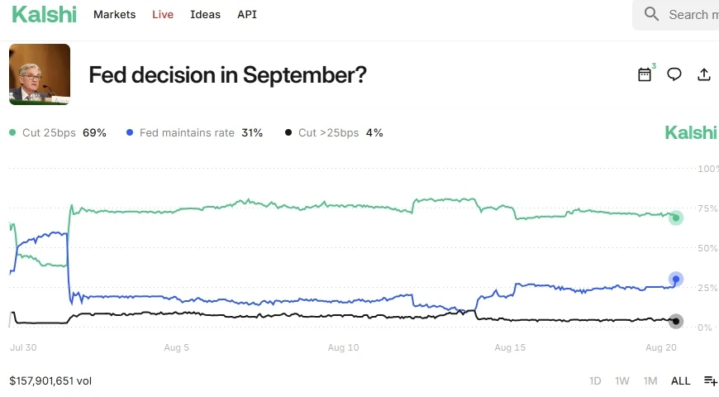Click the Cut 25bps legend entry
The width and height of the screenshot is (719, 397).
(57, 132)
